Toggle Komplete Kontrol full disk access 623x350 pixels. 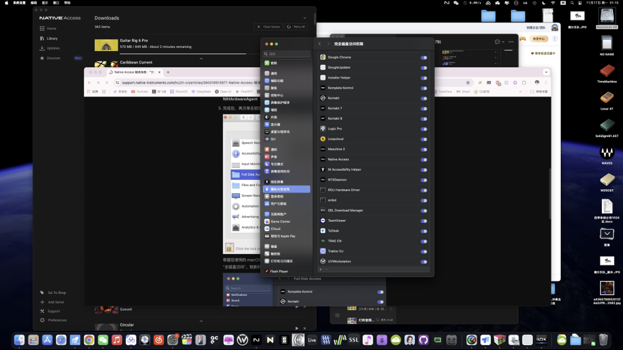coord(424,88)
